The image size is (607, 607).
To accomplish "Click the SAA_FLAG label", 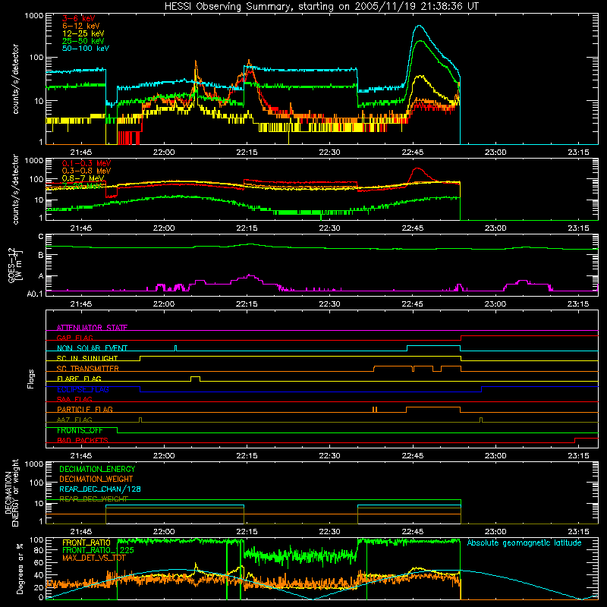I will [74, 399].
